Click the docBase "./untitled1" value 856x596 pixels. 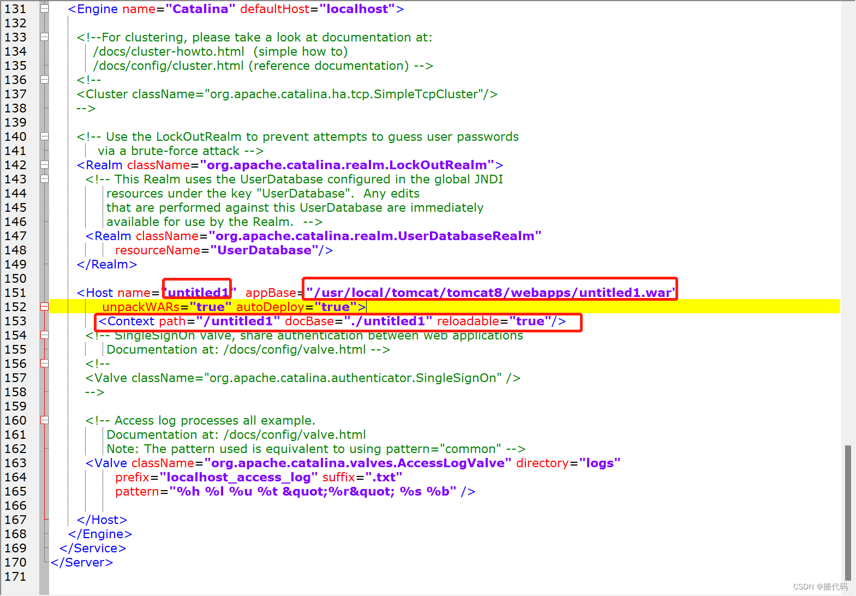click(388, 321)
